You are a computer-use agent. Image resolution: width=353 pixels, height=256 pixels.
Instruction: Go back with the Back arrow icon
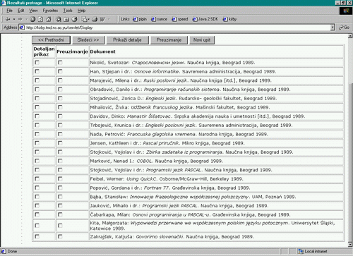click(x=8, y=19)
